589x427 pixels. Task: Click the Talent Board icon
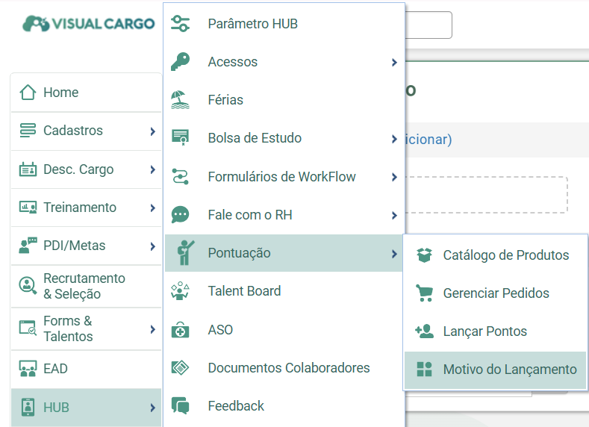coord(180,291)
